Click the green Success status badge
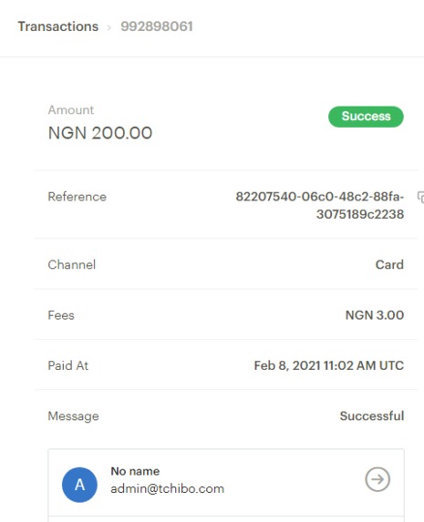424x522 pixels. [366, 117]
